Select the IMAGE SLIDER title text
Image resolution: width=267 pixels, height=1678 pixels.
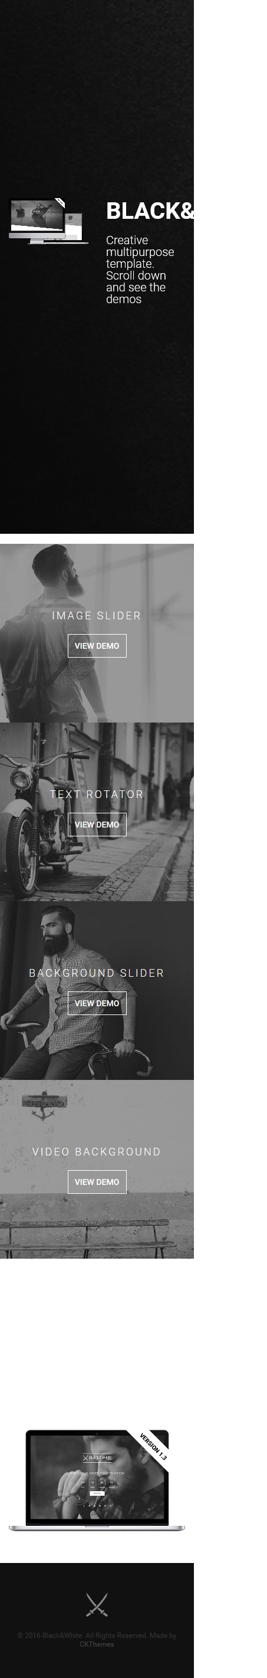point(97,616)
